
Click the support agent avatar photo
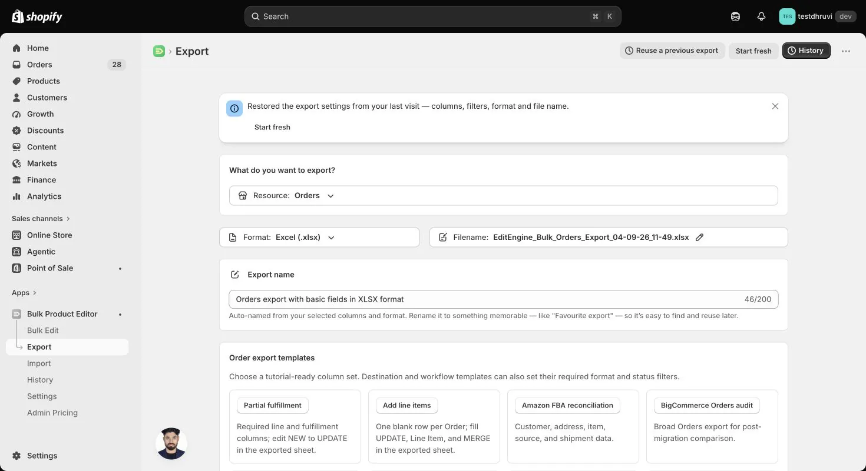click(171, 444)
